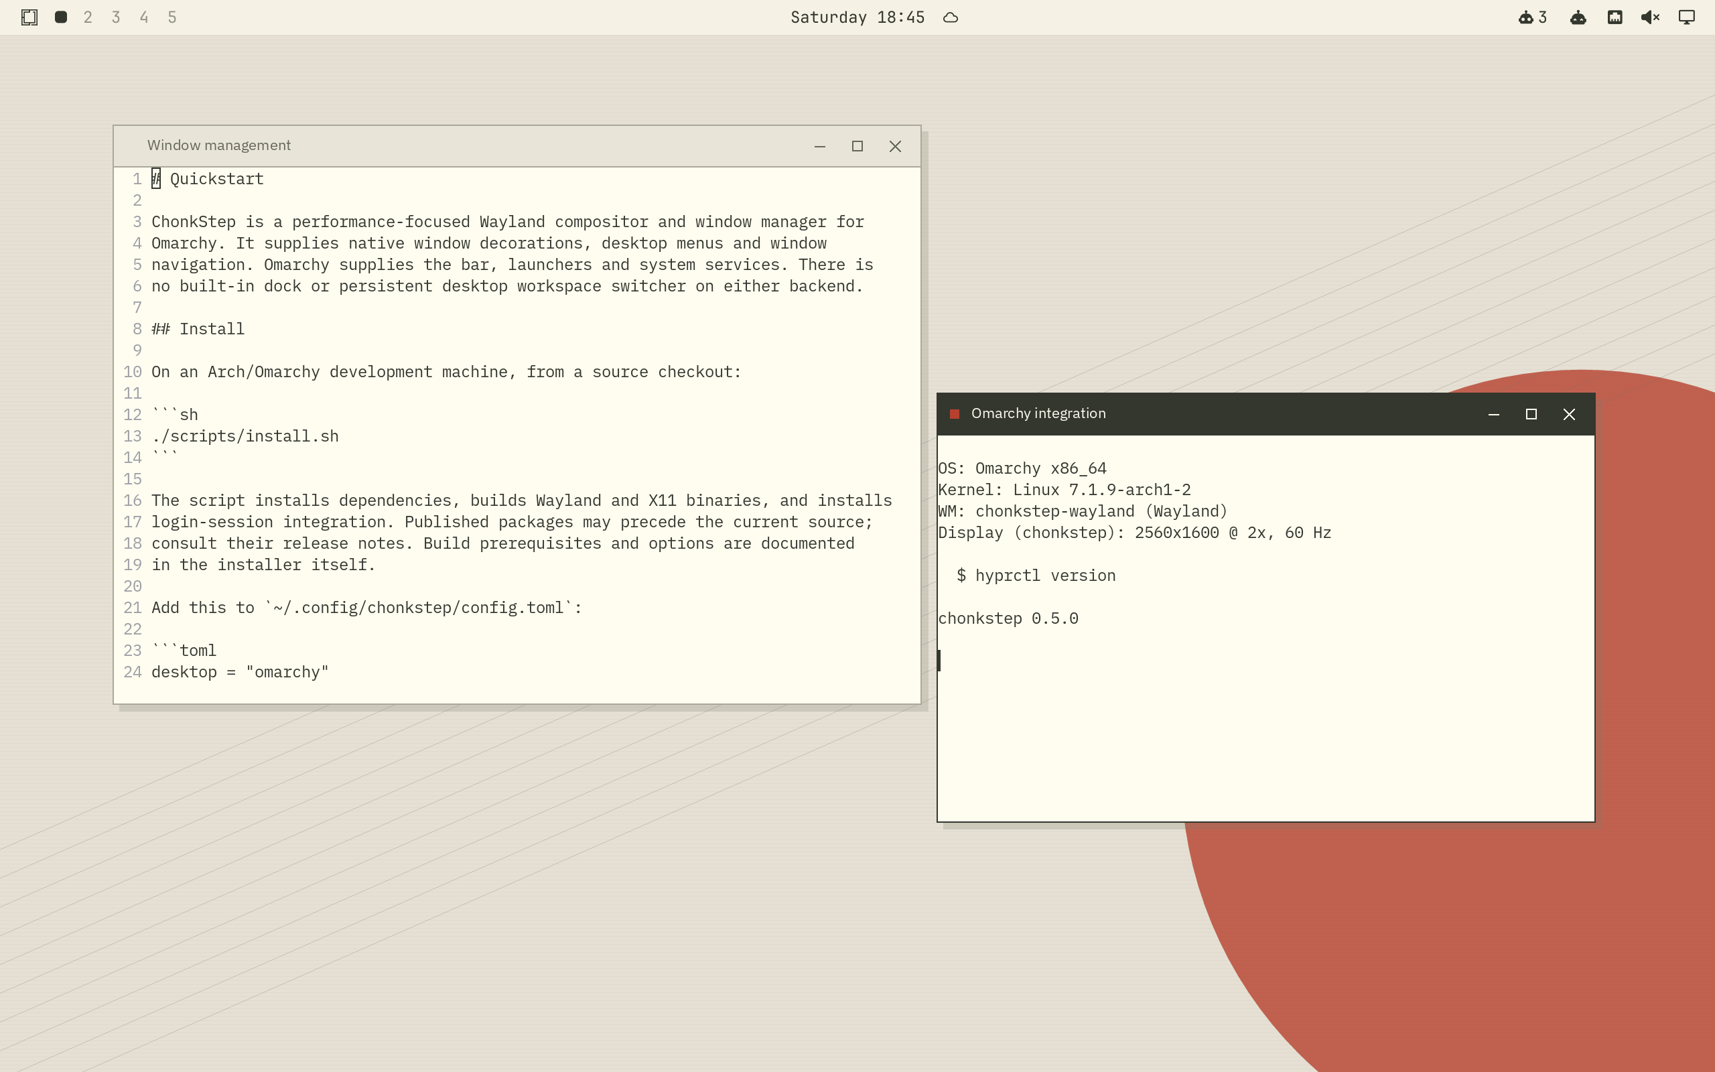Close the Omarchy integration window
The height and width of the screenshot is (1072, 1715).
tap(1569, 414)
